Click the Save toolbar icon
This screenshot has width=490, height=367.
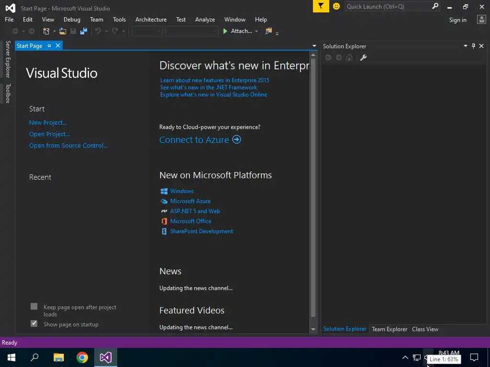(x=73, y=31)
